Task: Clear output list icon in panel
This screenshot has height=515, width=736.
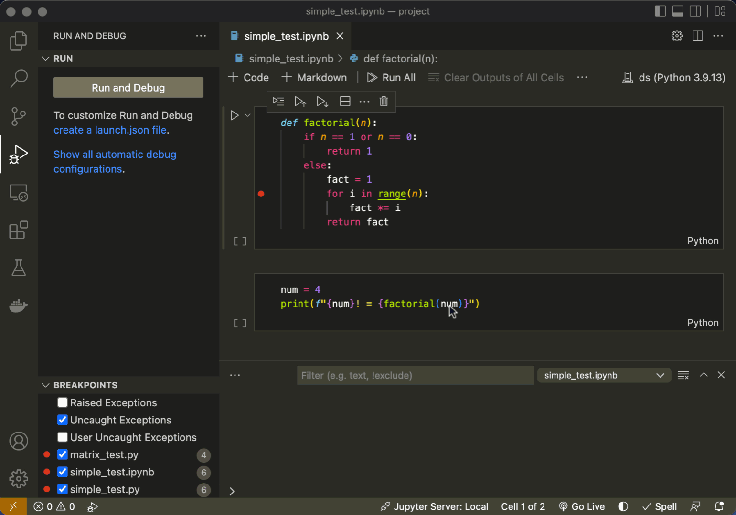Action: 683,375
